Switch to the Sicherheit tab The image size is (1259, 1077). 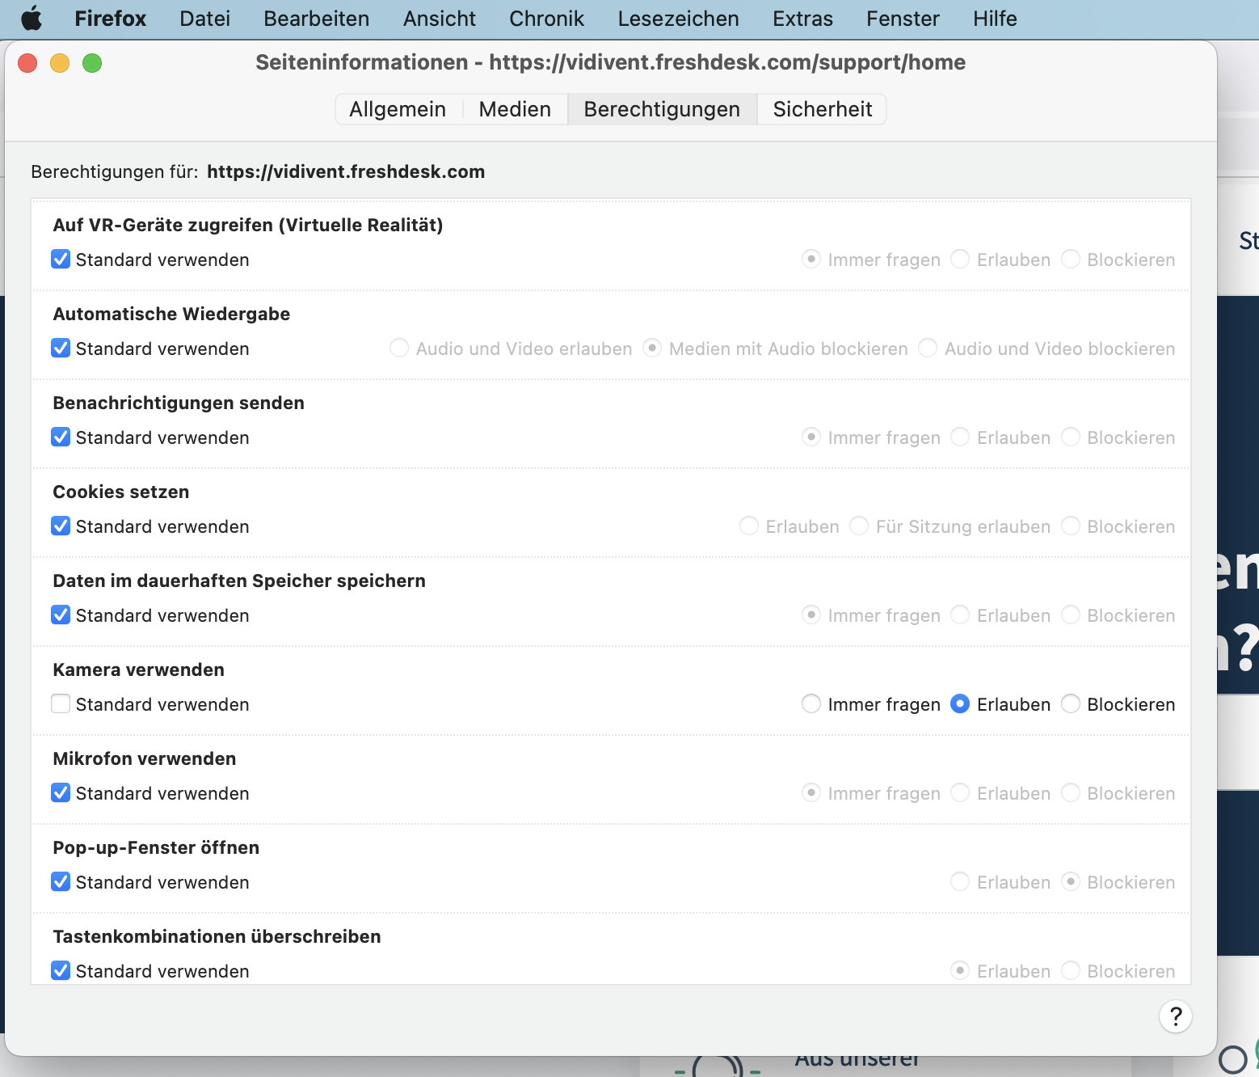click(823, 109)
